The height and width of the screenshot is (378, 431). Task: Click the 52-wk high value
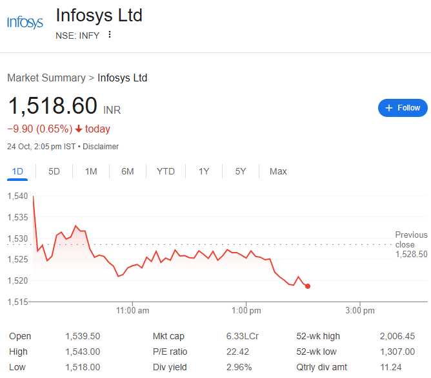[x=397, y=336]
